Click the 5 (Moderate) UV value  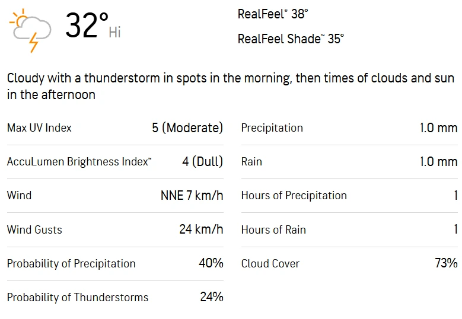(x=187, y=128)
